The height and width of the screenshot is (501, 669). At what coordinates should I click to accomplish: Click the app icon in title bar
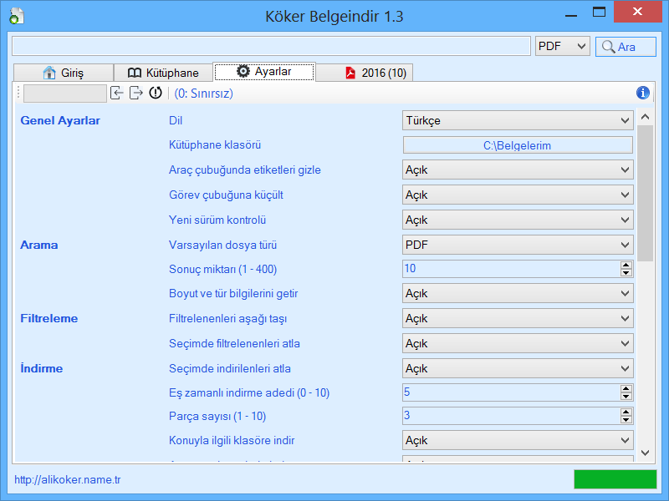coord(16,16)
